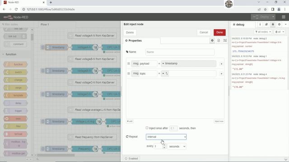Grab the msg.payload row reorder handle
The image size is (289, 162).
click(x=129, y=63)
